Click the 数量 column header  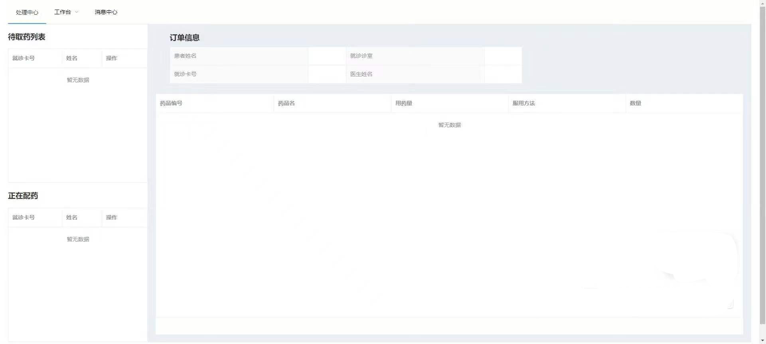click(636, 103)
